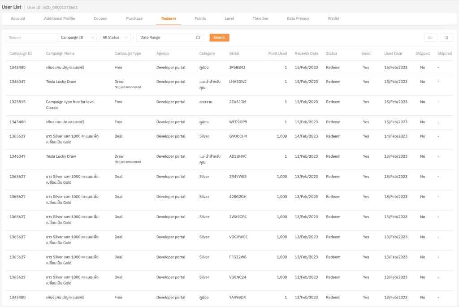Switch to the Coupon tab
The height and width of the screenshot is (307, 459).
[100, 18]
